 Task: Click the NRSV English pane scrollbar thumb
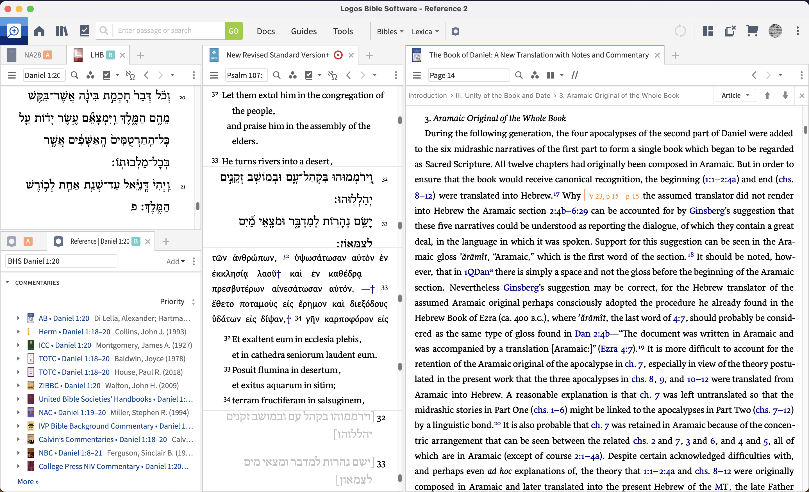[x=400, y=120]
